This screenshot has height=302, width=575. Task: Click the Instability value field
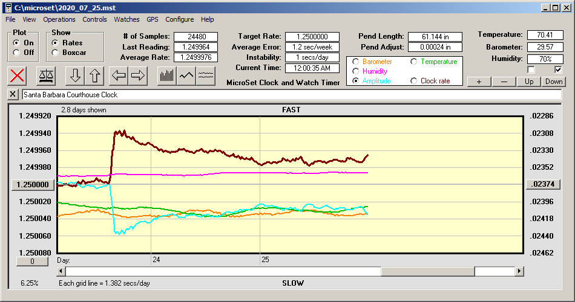click(312, 57)
